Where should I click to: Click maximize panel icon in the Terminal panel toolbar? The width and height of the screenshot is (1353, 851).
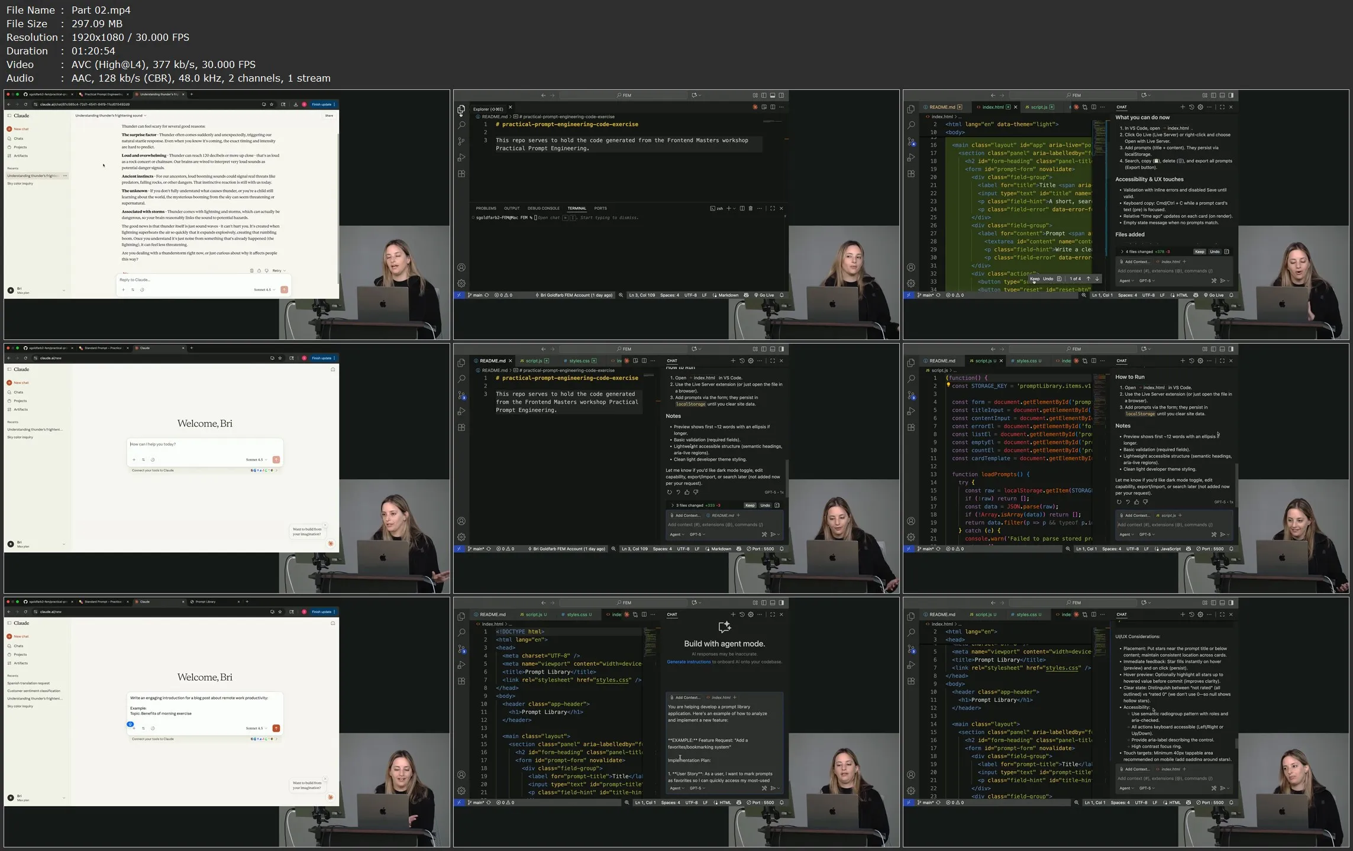pos(772,208)
